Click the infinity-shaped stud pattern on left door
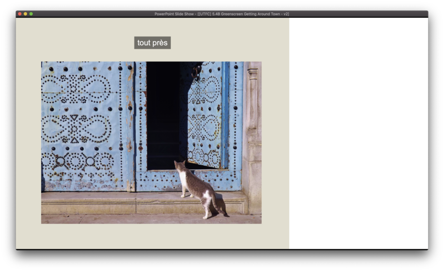The height and width of the screenshot is (271, 444). pos(75,129)
